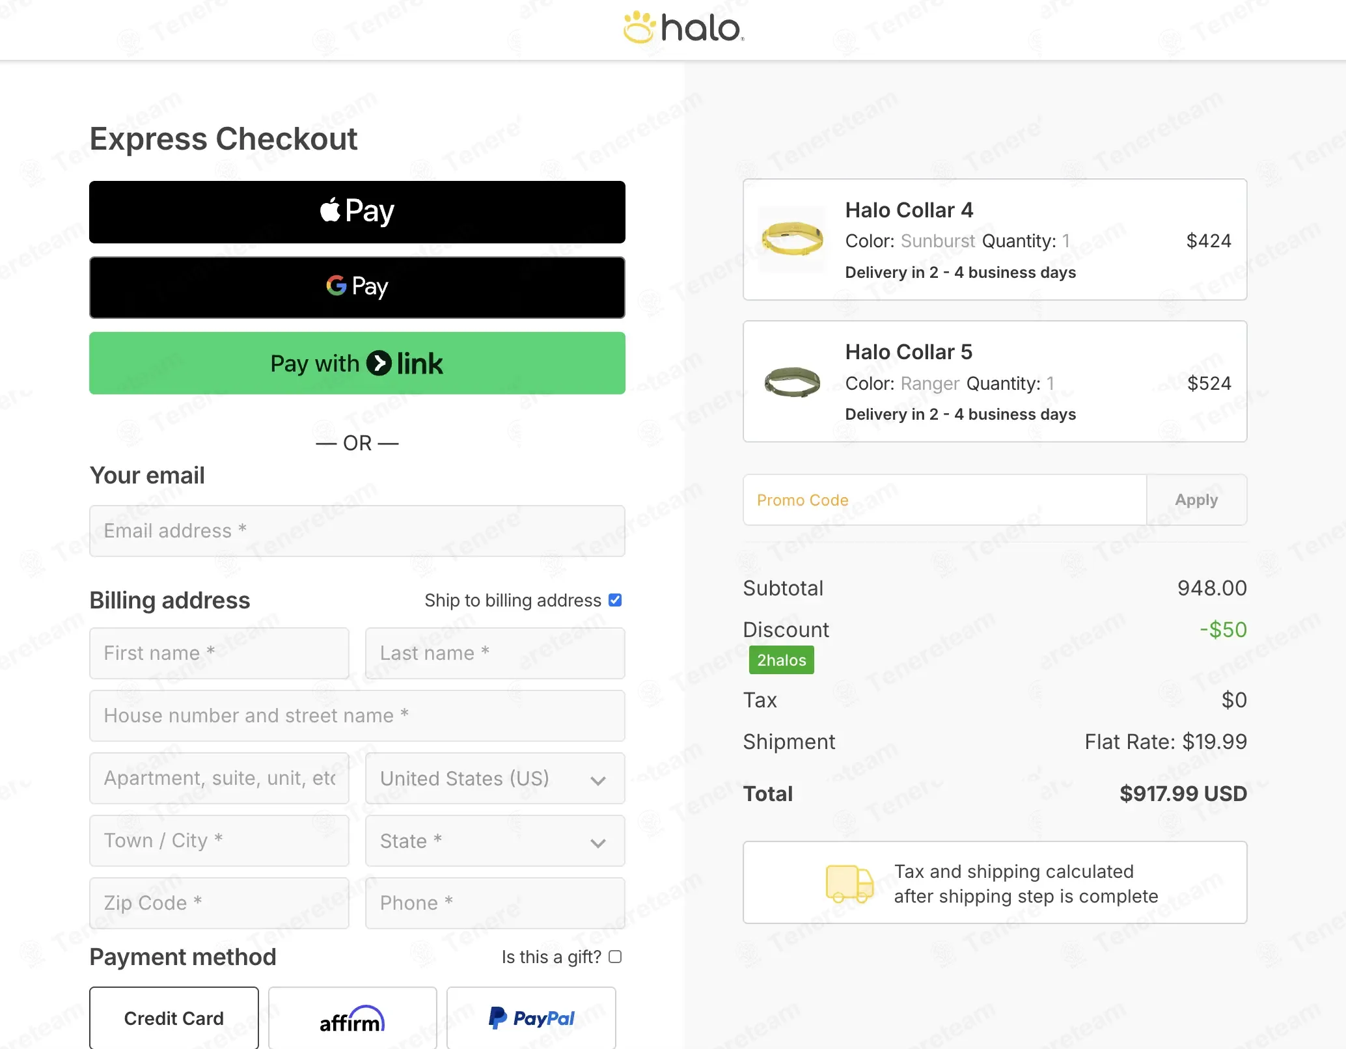The image size is (1346, 1049).
Task: Select the PayPal payment method
Action: click(x=531, y=1018)
